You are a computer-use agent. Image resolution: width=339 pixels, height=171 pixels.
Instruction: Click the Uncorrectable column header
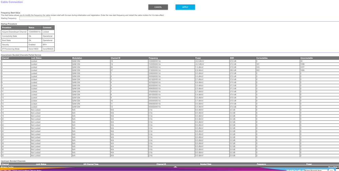coord(306,58)
